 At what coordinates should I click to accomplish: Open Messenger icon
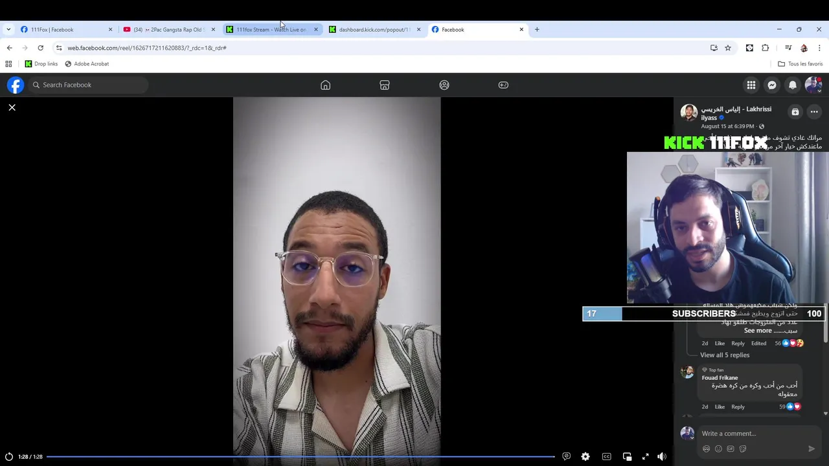tap(772, 85)
